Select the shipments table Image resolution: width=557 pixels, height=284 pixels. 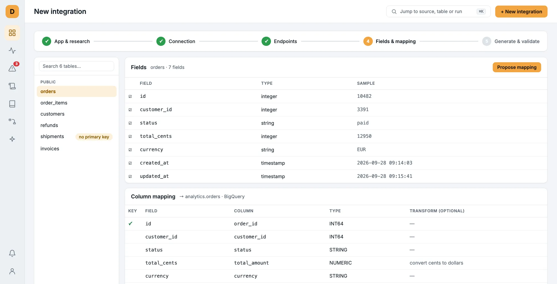click(77, 136)
